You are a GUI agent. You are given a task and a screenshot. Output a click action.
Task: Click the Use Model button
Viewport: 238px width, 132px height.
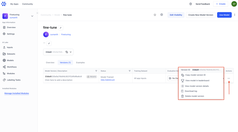(x=224, y=15)
